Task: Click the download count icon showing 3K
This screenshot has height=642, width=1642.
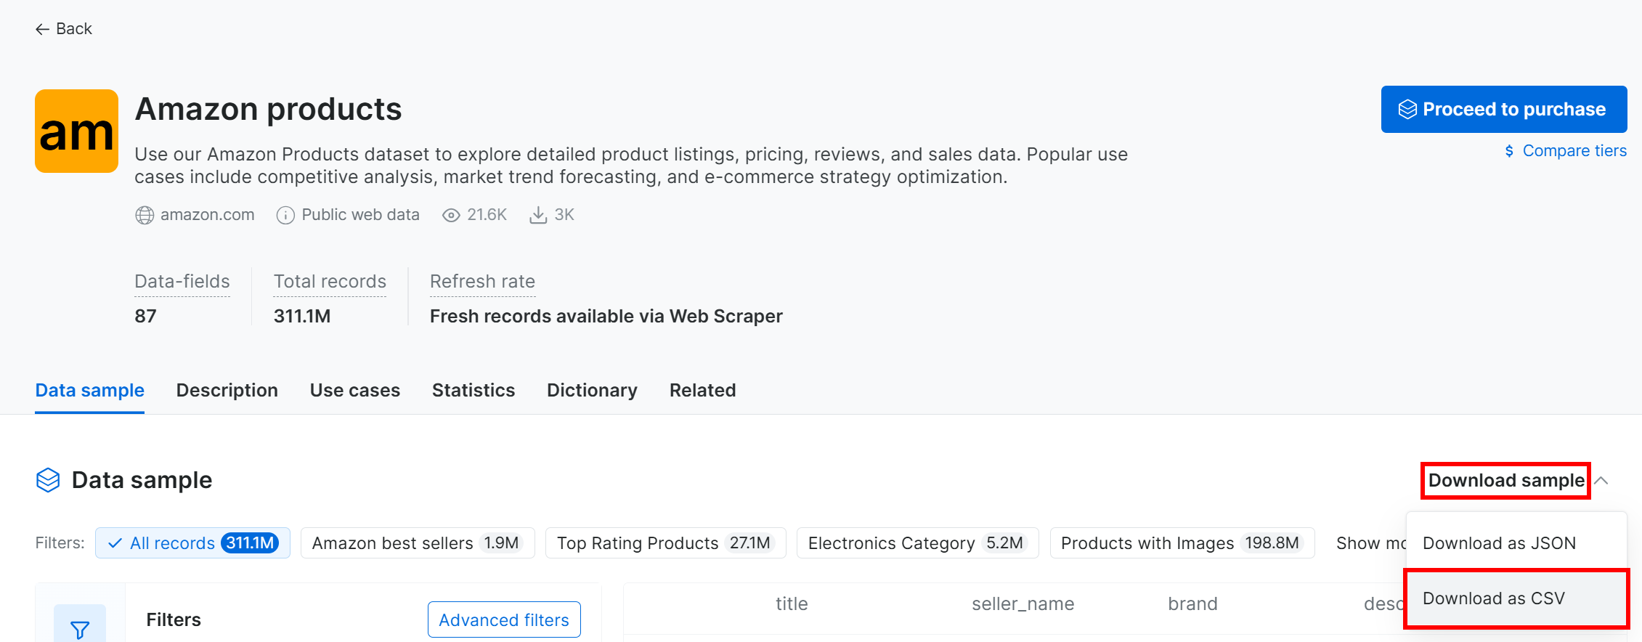Action: [x=538, y=215]
